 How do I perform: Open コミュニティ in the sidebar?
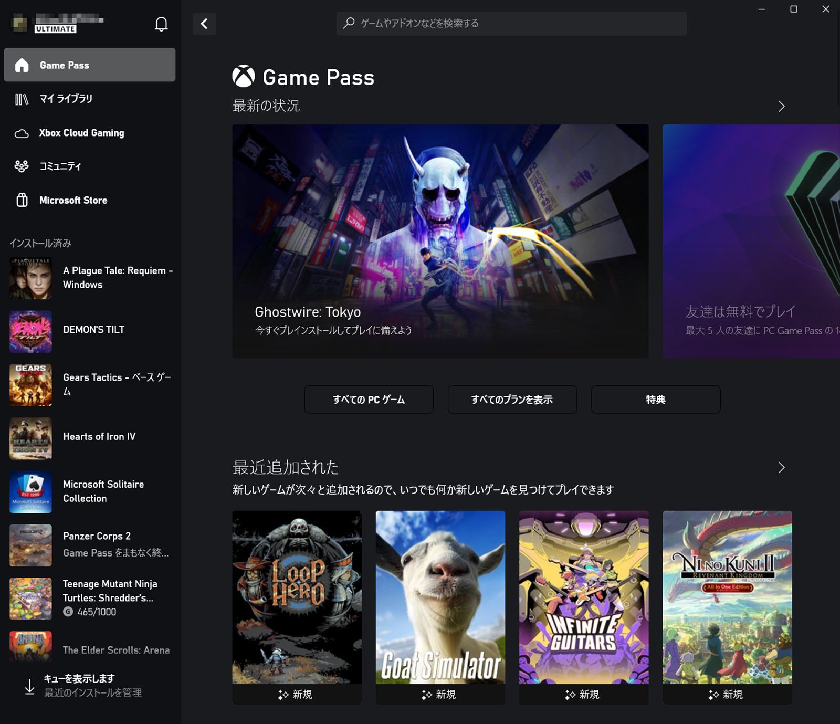[90, 166]
